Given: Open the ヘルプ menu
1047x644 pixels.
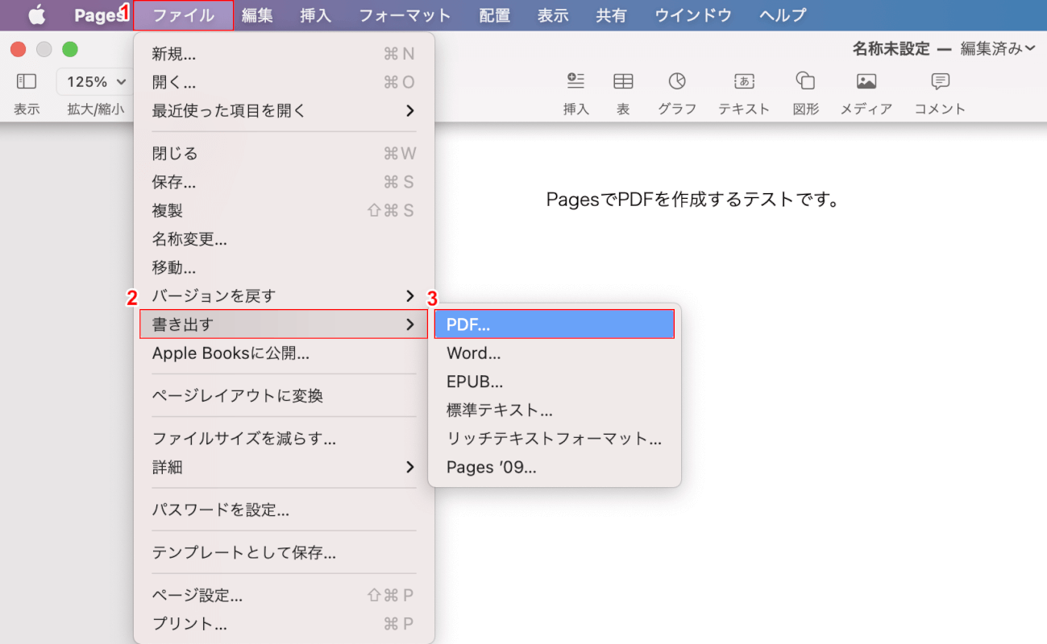Looking at the screenshot, I should tap(783, 15).
